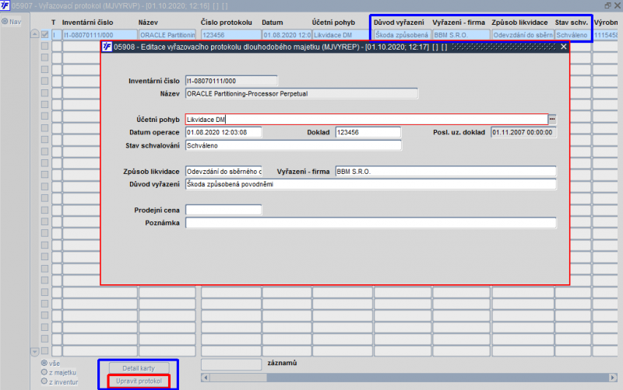Viewport: 623px width, 390px height.
Task: Select the 'z inventur' radio option
Action: [x=44, y=381]
